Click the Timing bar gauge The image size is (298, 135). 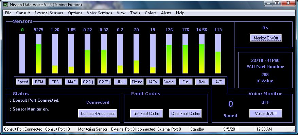[137, 54]
